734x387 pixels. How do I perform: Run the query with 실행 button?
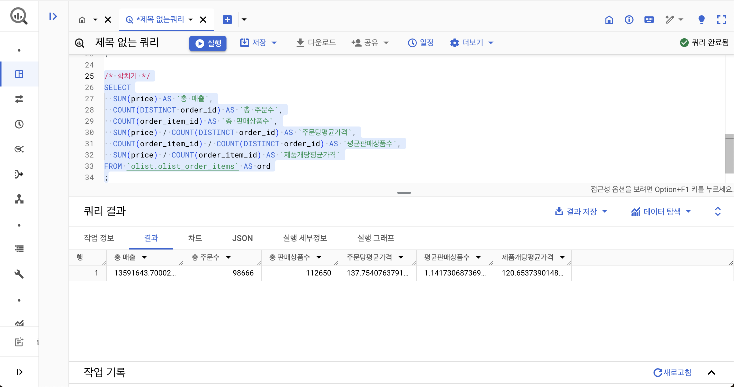(x=208, y=43)
